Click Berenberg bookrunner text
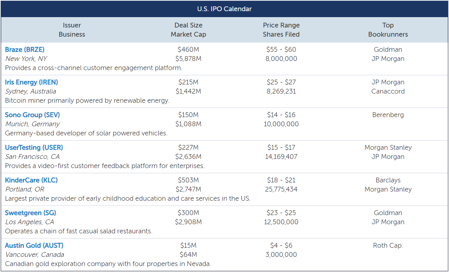Image resolution: width=449 pixels, height=272 pixels. [x=388, y=115]
